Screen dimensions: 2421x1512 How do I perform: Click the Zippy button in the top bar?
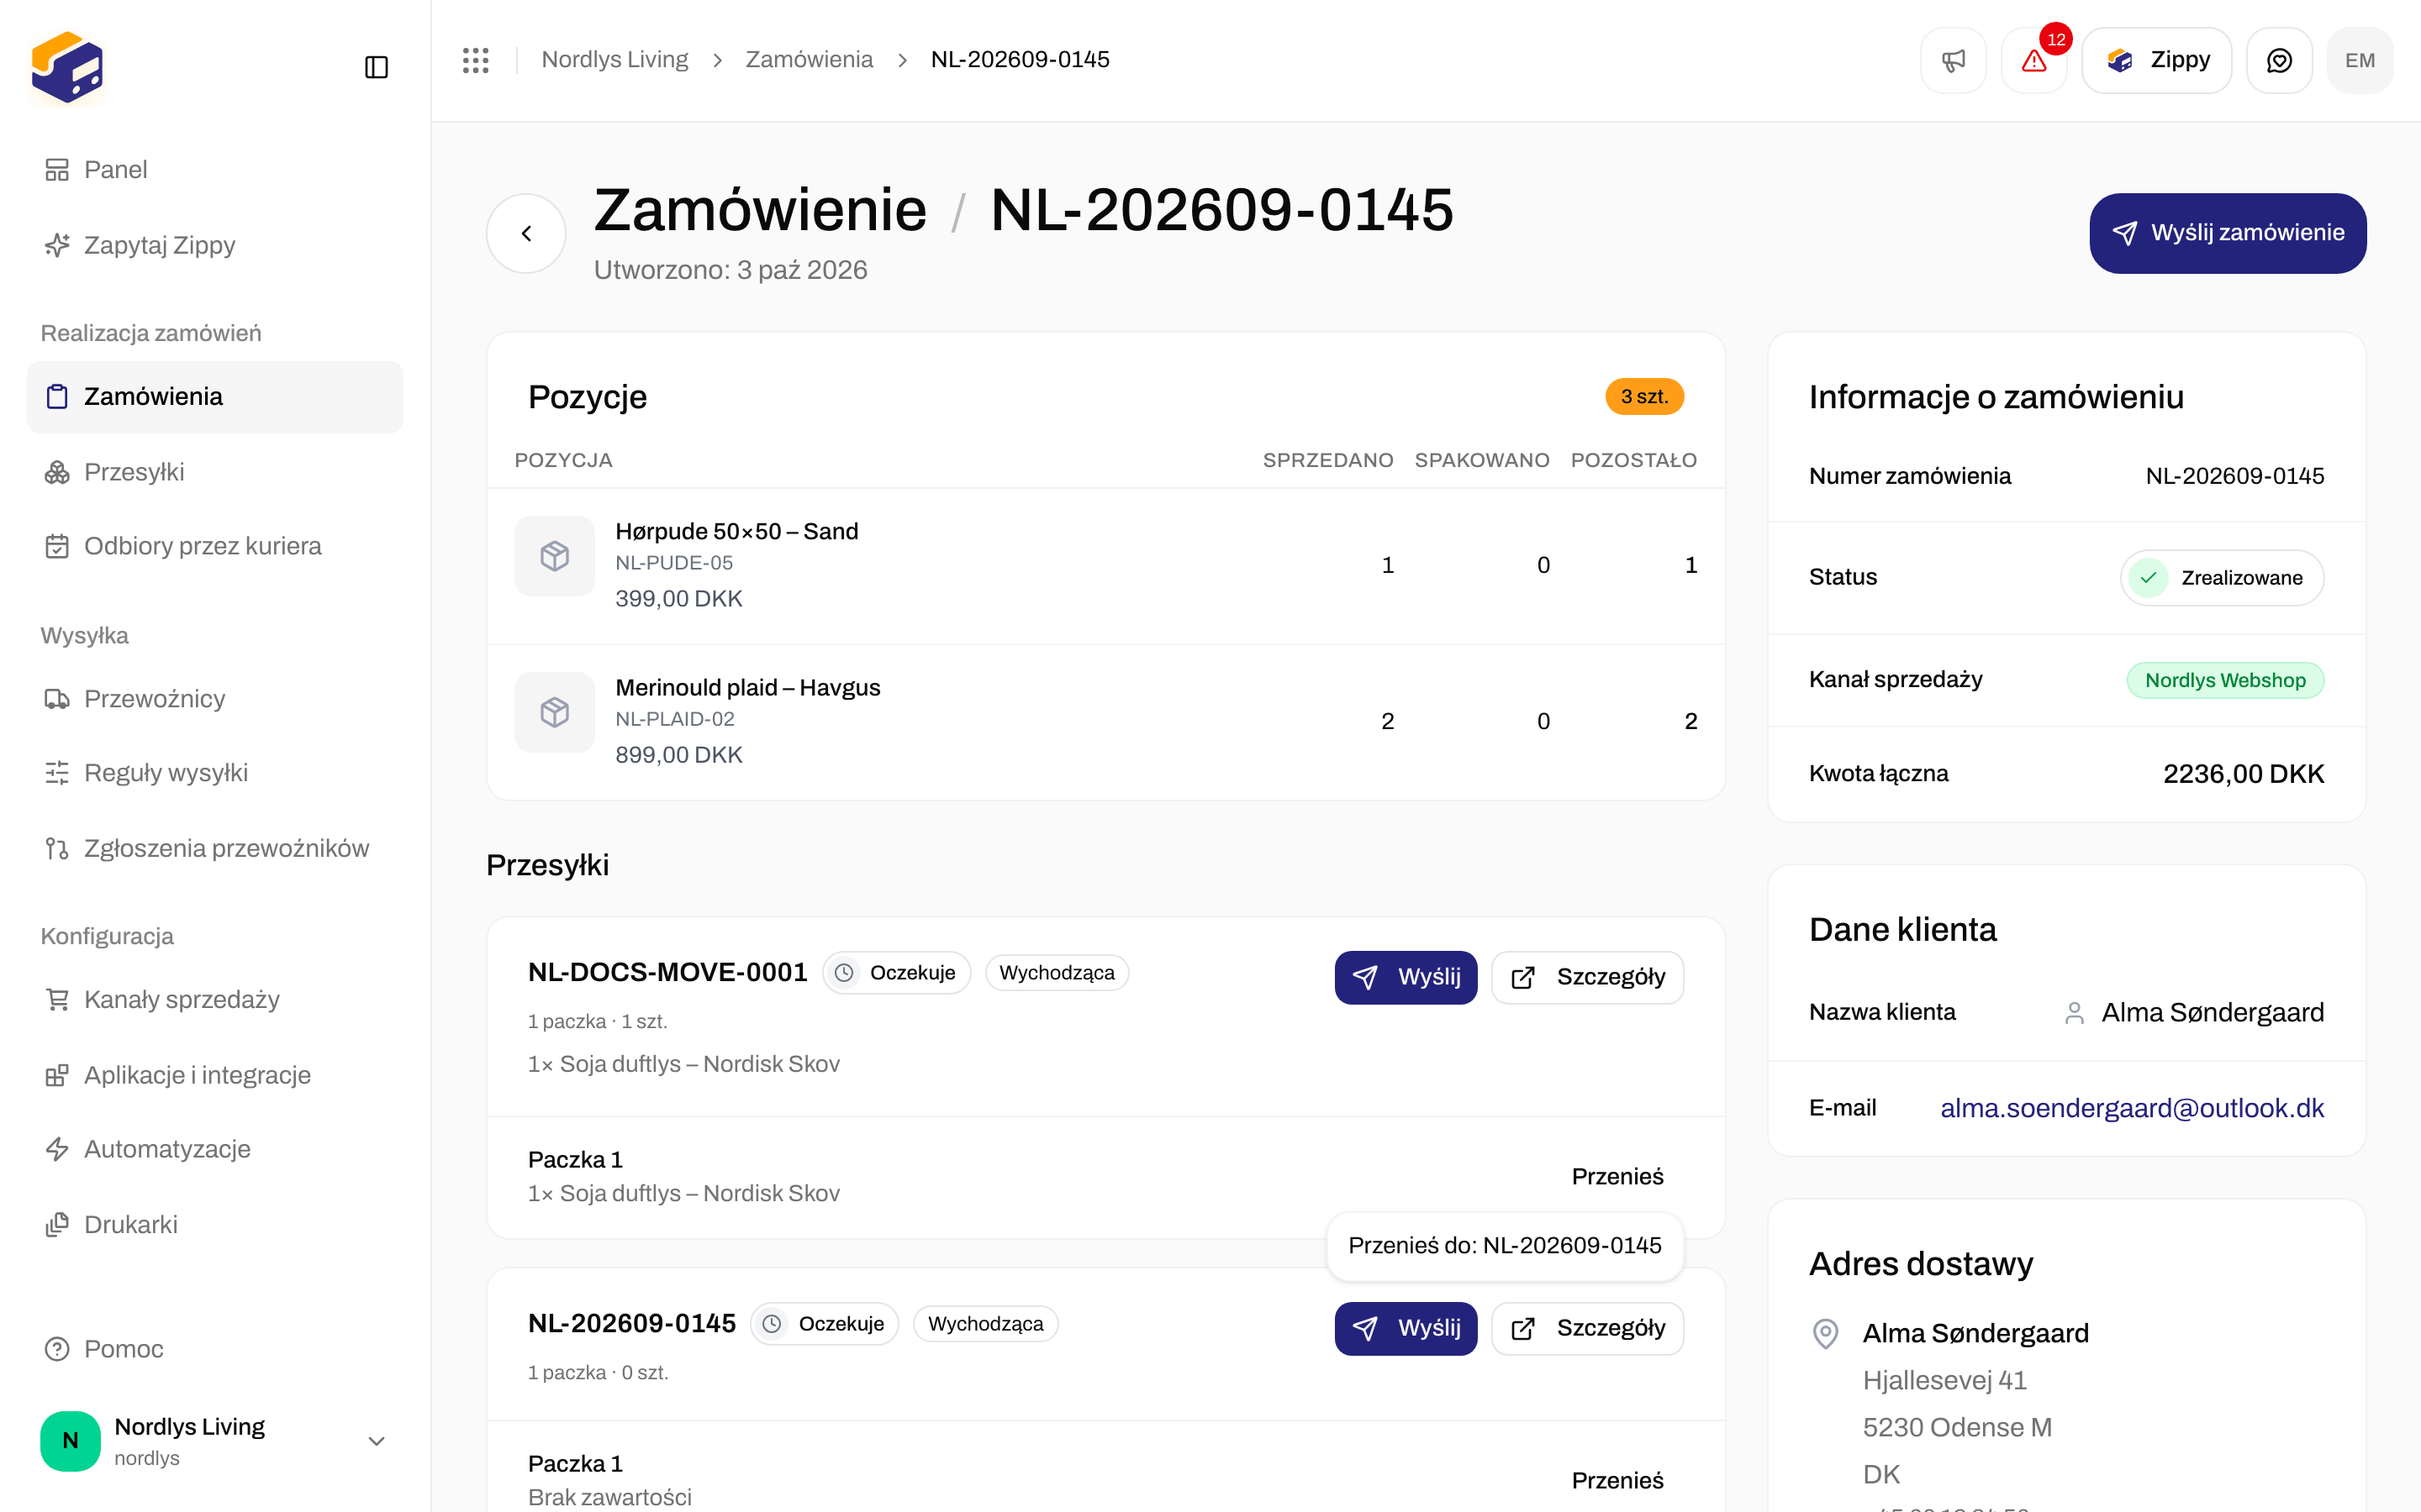[x=2157, y=60]
